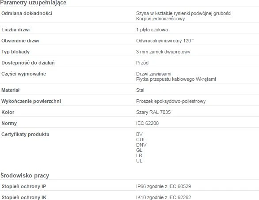Select the 'Przód' value
This screenshot has height=200, width=259.
[x=142, y=63]
